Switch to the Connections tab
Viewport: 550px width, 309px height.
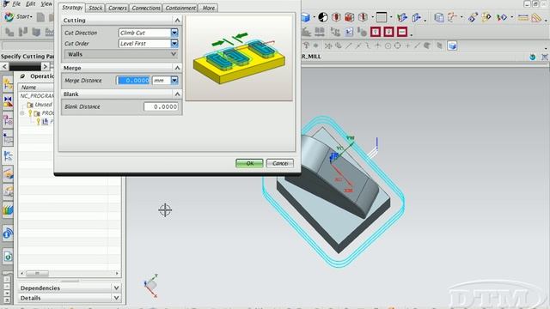point(146,8)
